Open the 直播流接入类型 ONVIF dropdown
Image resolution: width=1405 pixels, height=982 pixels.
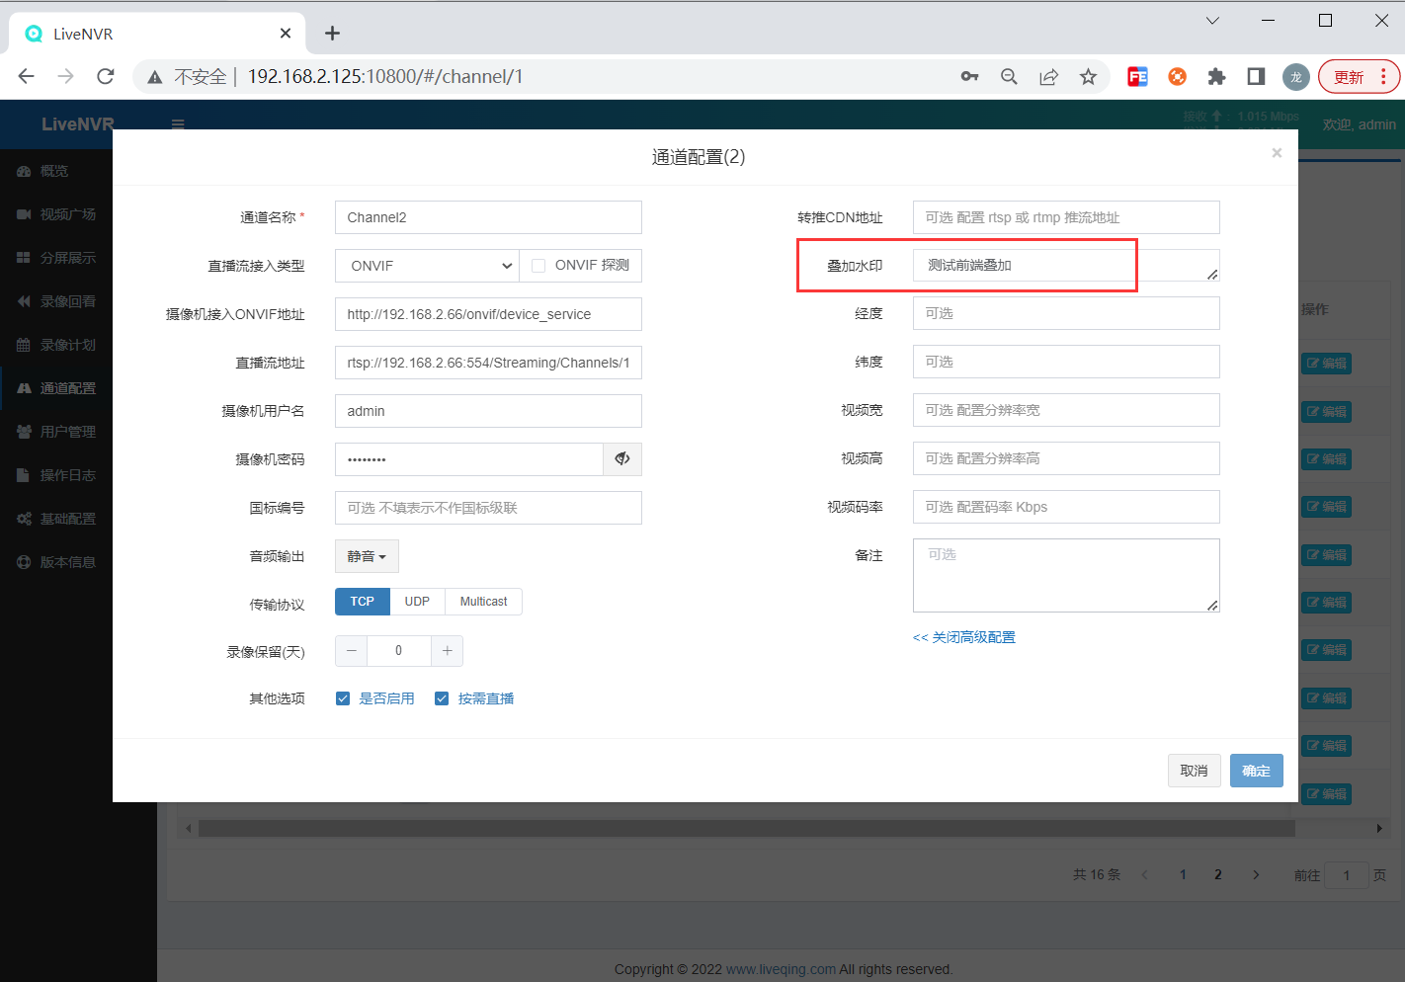pos(427,266)
